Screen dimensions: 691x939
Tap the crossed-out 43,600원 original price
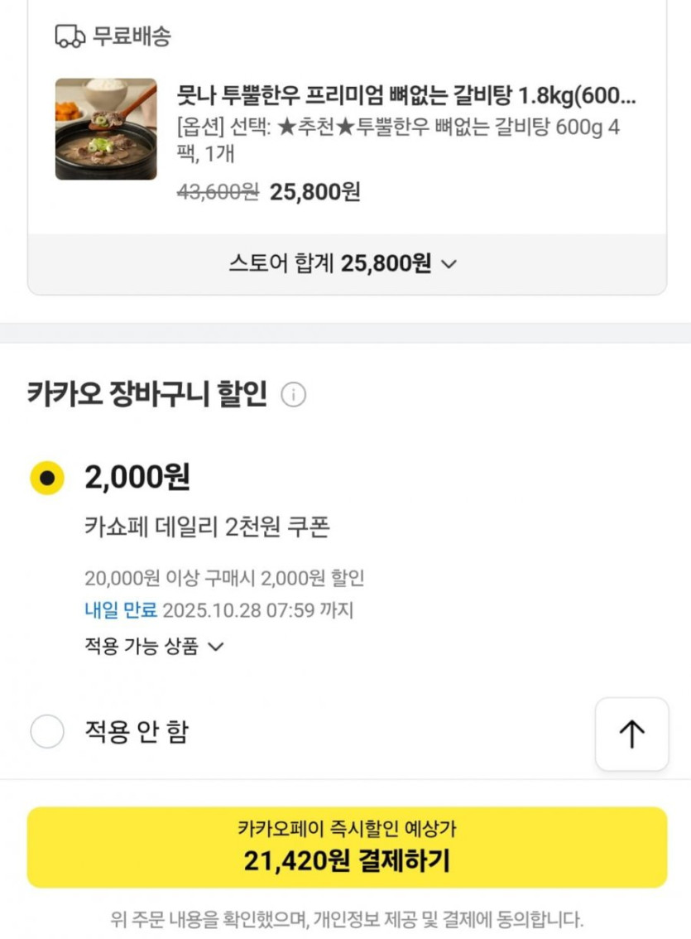coord(218,192)
